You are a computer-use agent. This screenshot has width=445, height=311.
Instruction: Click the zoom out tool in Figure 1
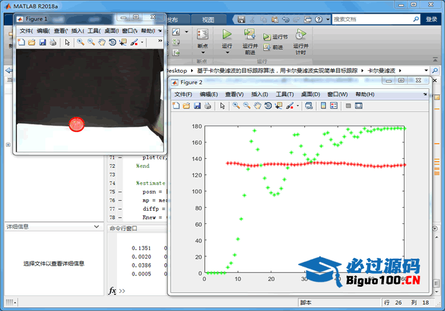coord(91,42)
